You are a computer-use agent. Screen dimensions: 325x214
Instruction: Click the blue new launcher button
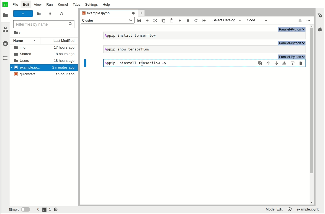(x=23, y=14)
